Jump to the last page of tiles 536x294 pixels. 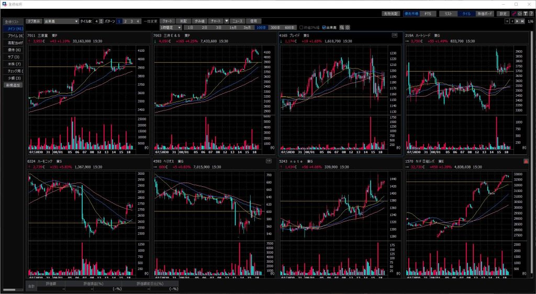click(522, 21)
